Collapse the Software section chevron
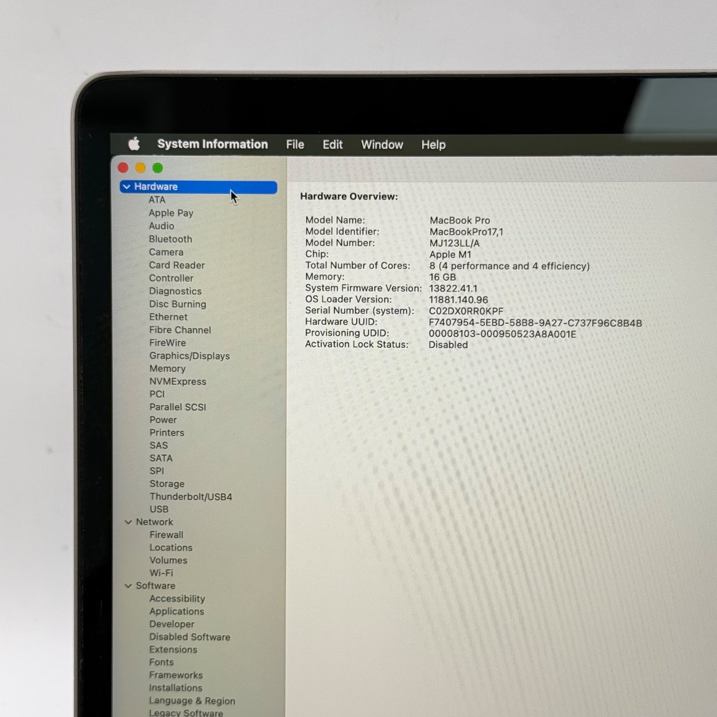Screen dimensions: 717x717 pyautogui.click(x=129, y=586)
